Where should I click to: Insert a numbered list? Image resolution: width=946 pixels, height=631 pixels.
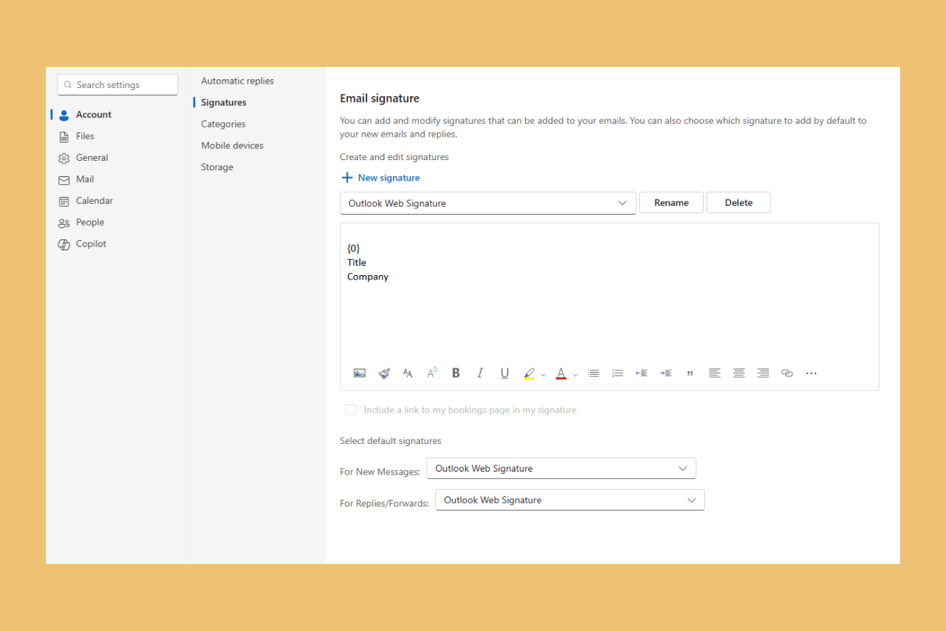pos(617,373)
